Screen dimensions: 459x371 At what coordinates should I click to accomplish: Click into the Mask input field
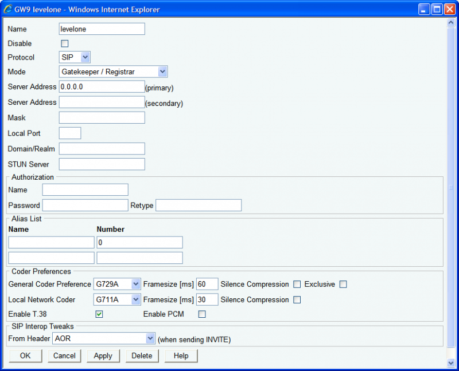102,118
